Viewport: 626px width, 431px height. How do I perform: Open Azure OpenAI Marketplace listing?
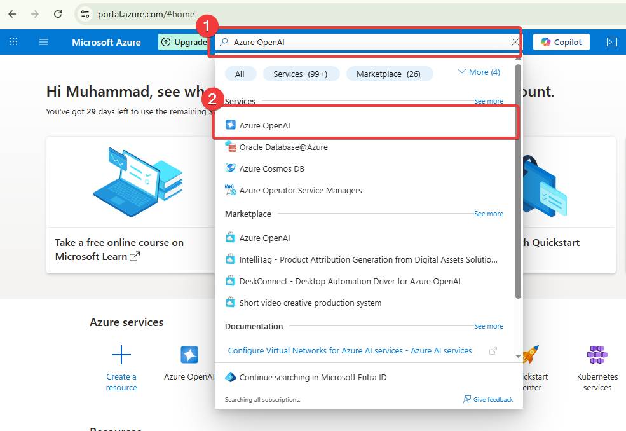pos(365,238)
